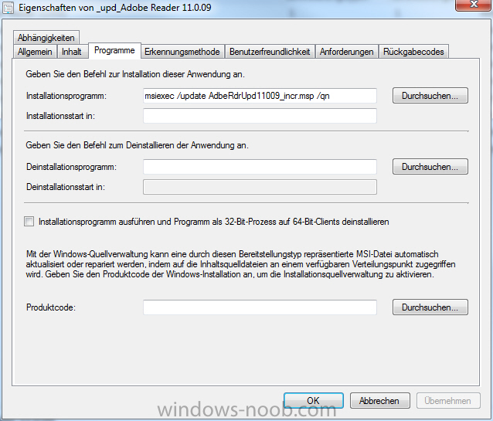Enable the 32-Bit-Prozess on 64-Bit-Clients checkbox
This screenshot has height=421, width=493.
[x=29, y=222]
